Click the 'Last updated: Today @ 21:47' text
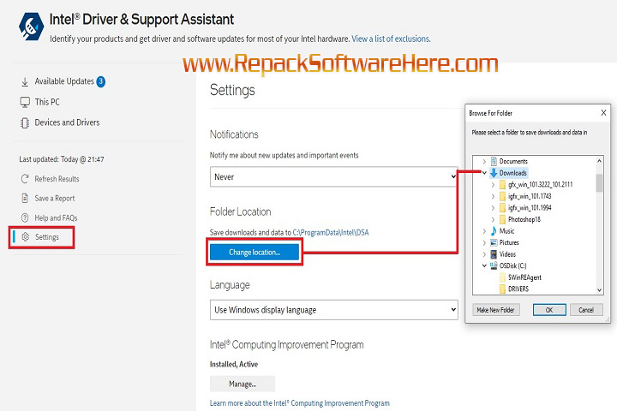617x411 pixels. (62, 159)
